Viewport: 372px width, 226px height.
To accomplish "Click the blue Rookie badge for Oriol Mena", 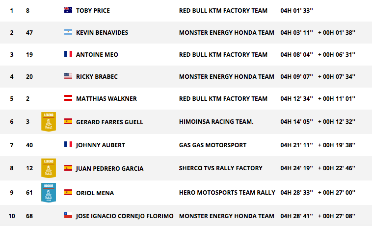I will point(49,192).
